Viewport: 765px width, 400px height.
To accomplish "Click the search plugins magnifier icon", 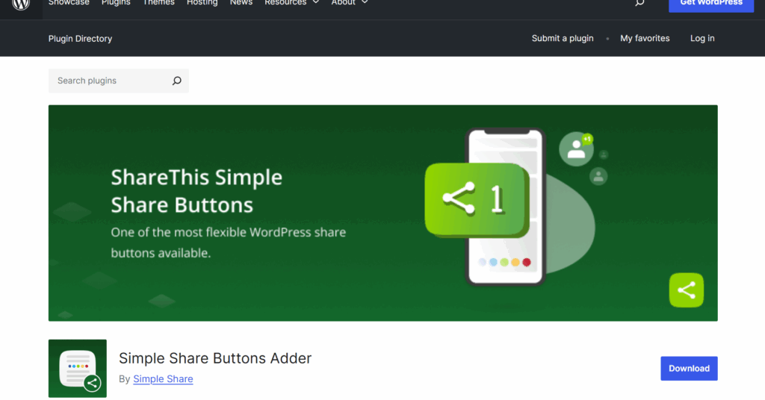I will pyautogui.click(x=177, y=81).
